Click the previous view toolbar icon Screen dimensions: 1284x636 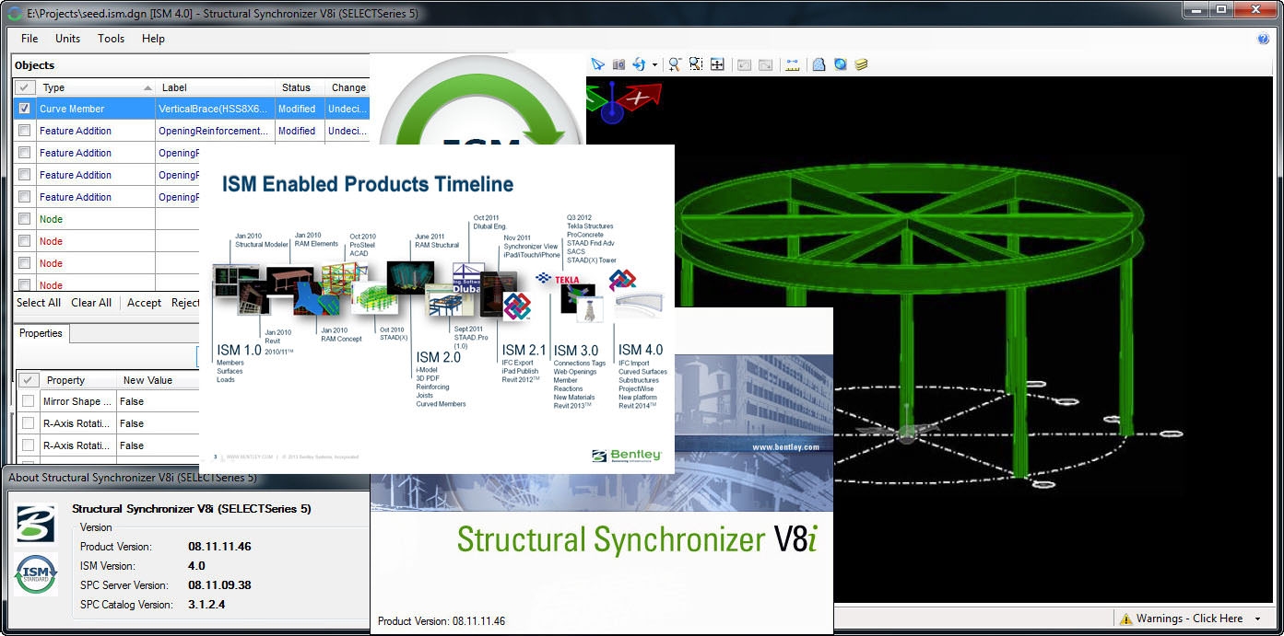(x=743, y=64)
